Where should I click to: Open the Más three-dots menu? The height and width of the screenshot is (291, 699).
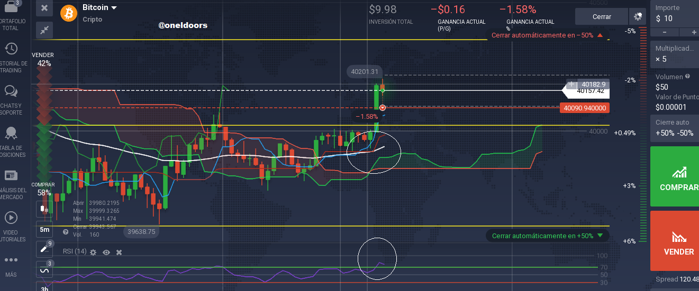[x=11, y=260]
